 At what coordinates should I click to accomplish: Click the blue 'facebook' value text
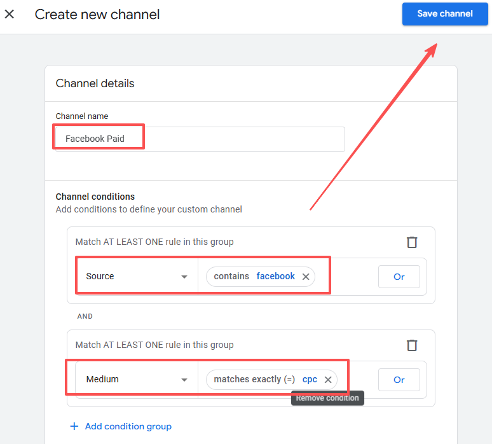[276, 276]
